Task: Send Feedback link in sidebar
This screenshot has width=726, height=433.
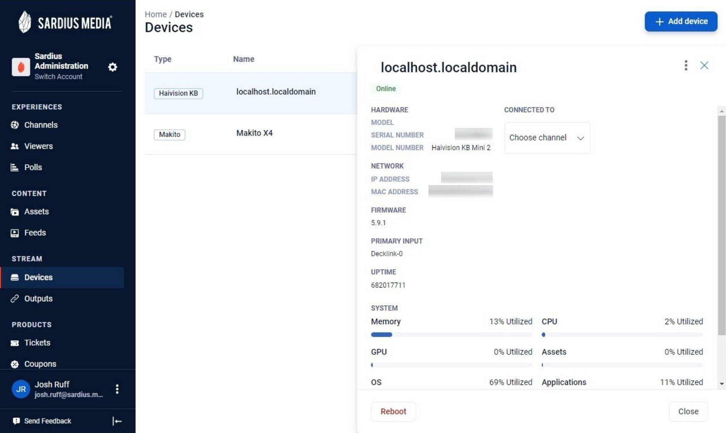Action: point(48,421)
